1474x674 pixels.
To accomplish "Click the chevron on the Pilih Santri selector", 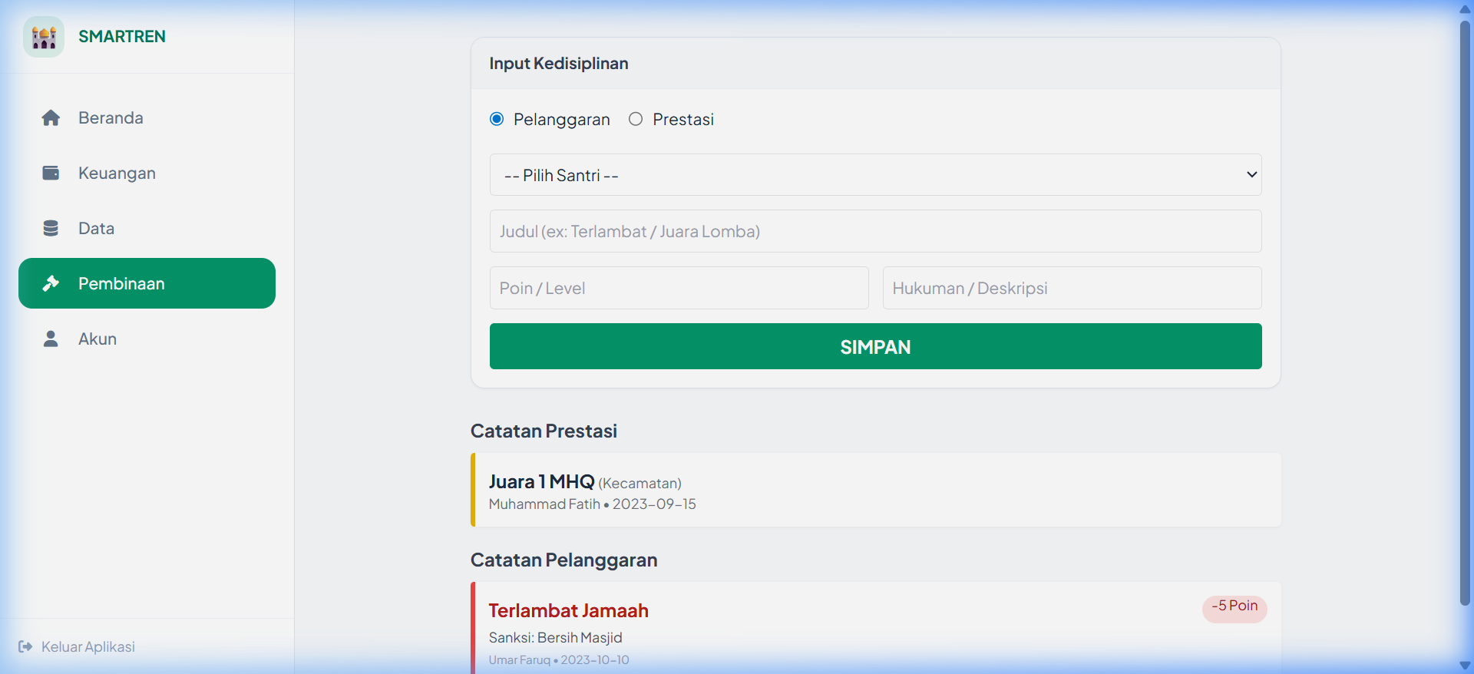I will pyautogui.click(x=1251, y=174).
